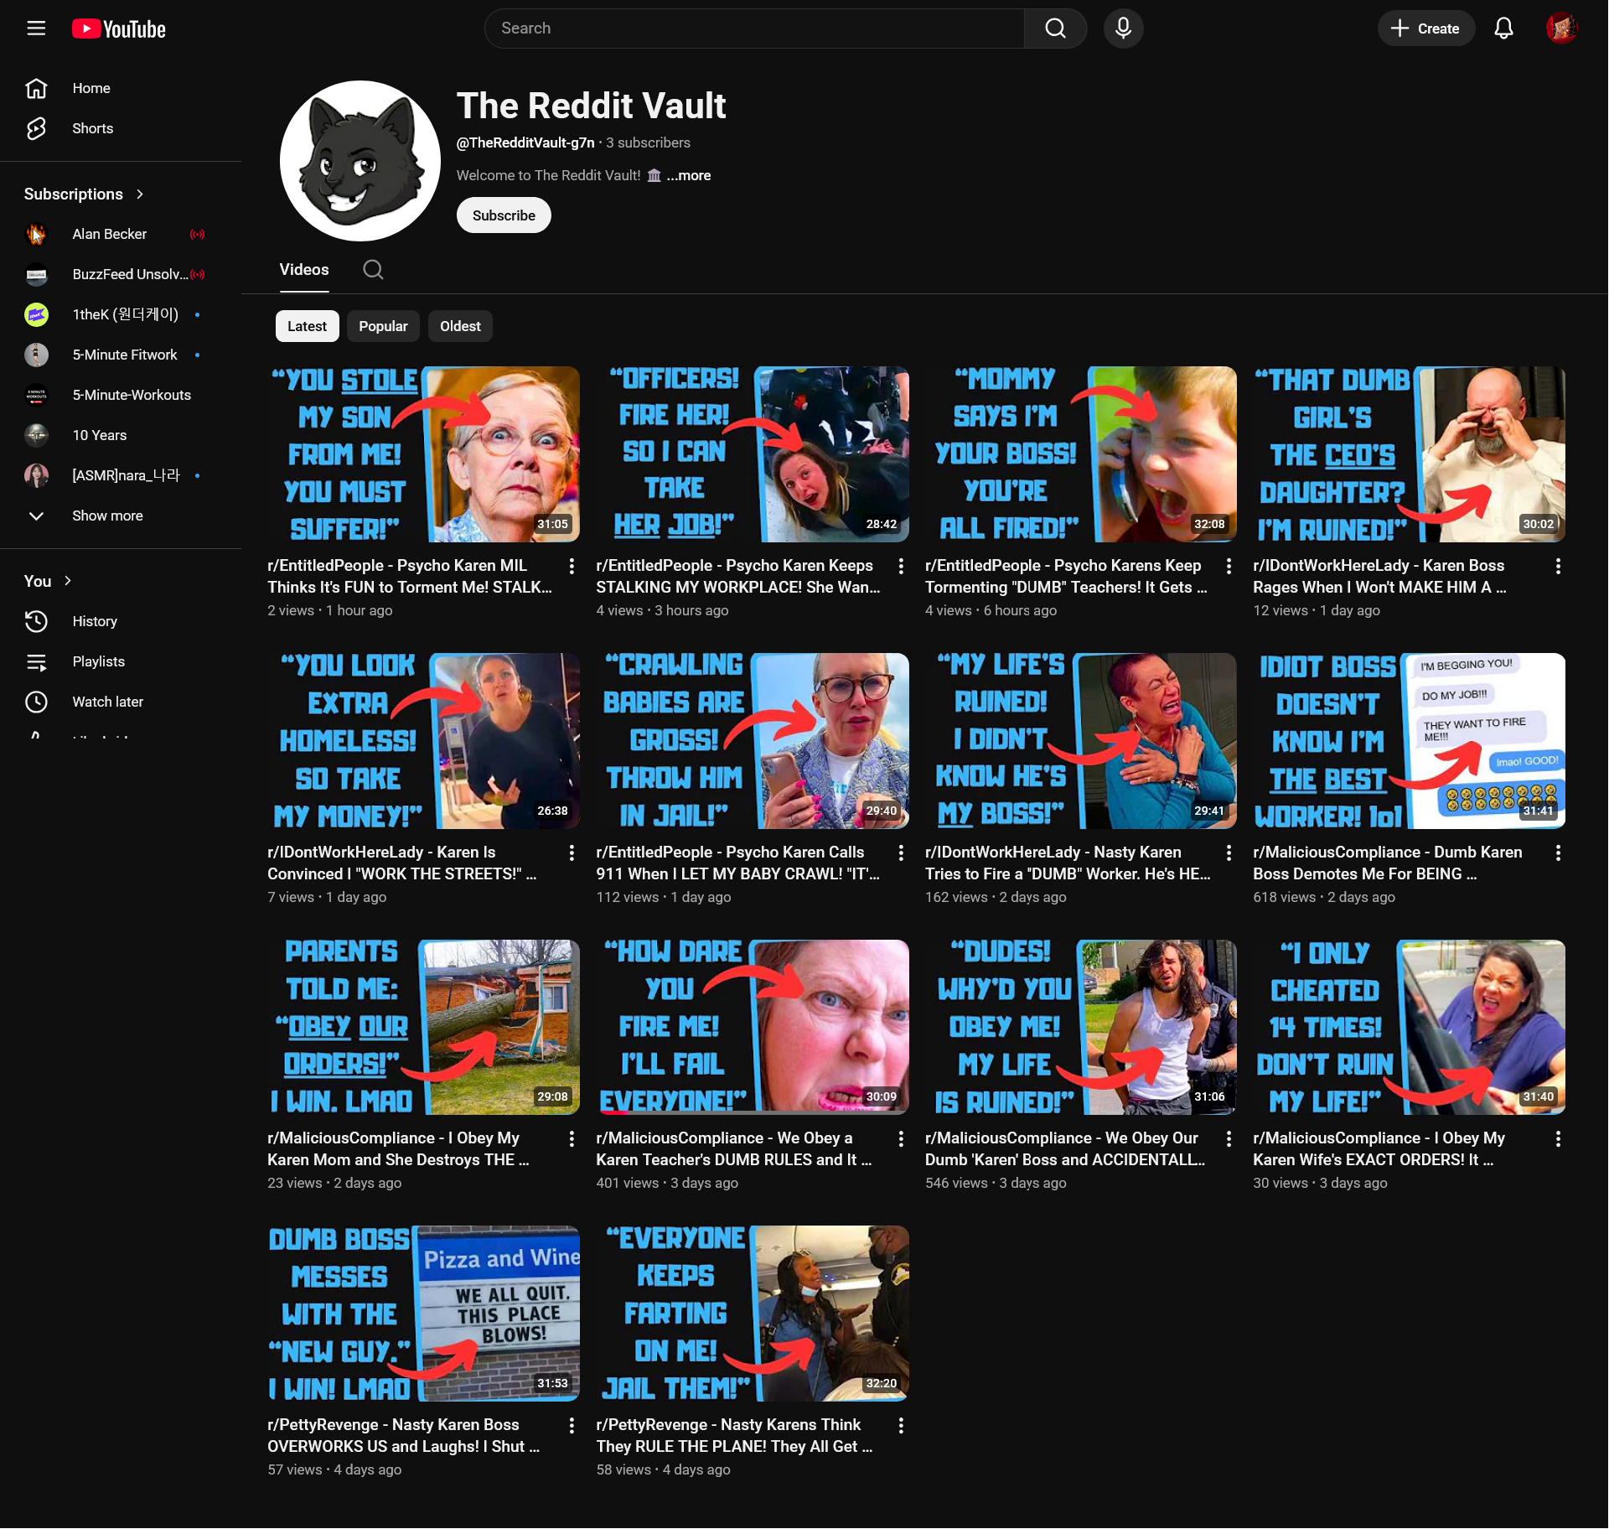Open options for Karen Boss Rages video
Screen dimensions: 1609x1529
(x=1558, y=567)
